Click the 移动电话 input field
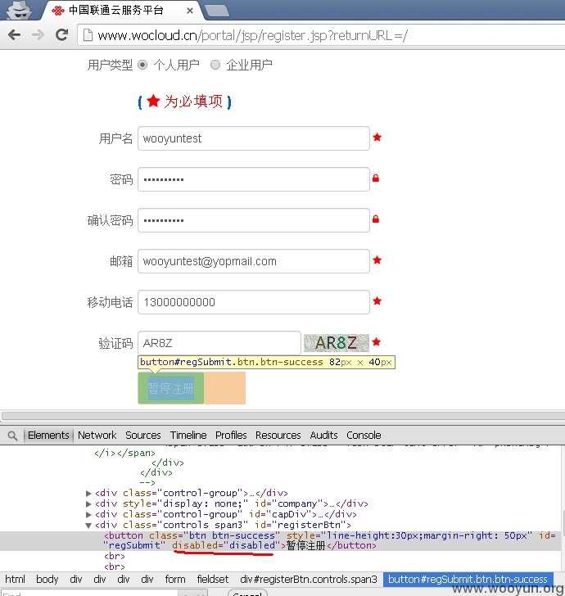This screenshot has height=596, width=565. pos(254,302)
